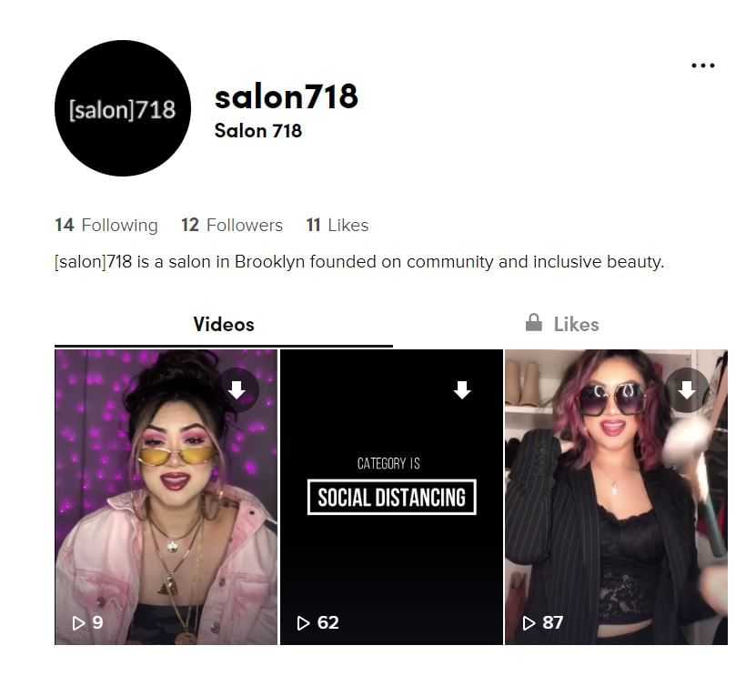This screenshot has height=686, width=756.
Task: Click play icon showing 87 views
Action: click(x=529, y=623)
